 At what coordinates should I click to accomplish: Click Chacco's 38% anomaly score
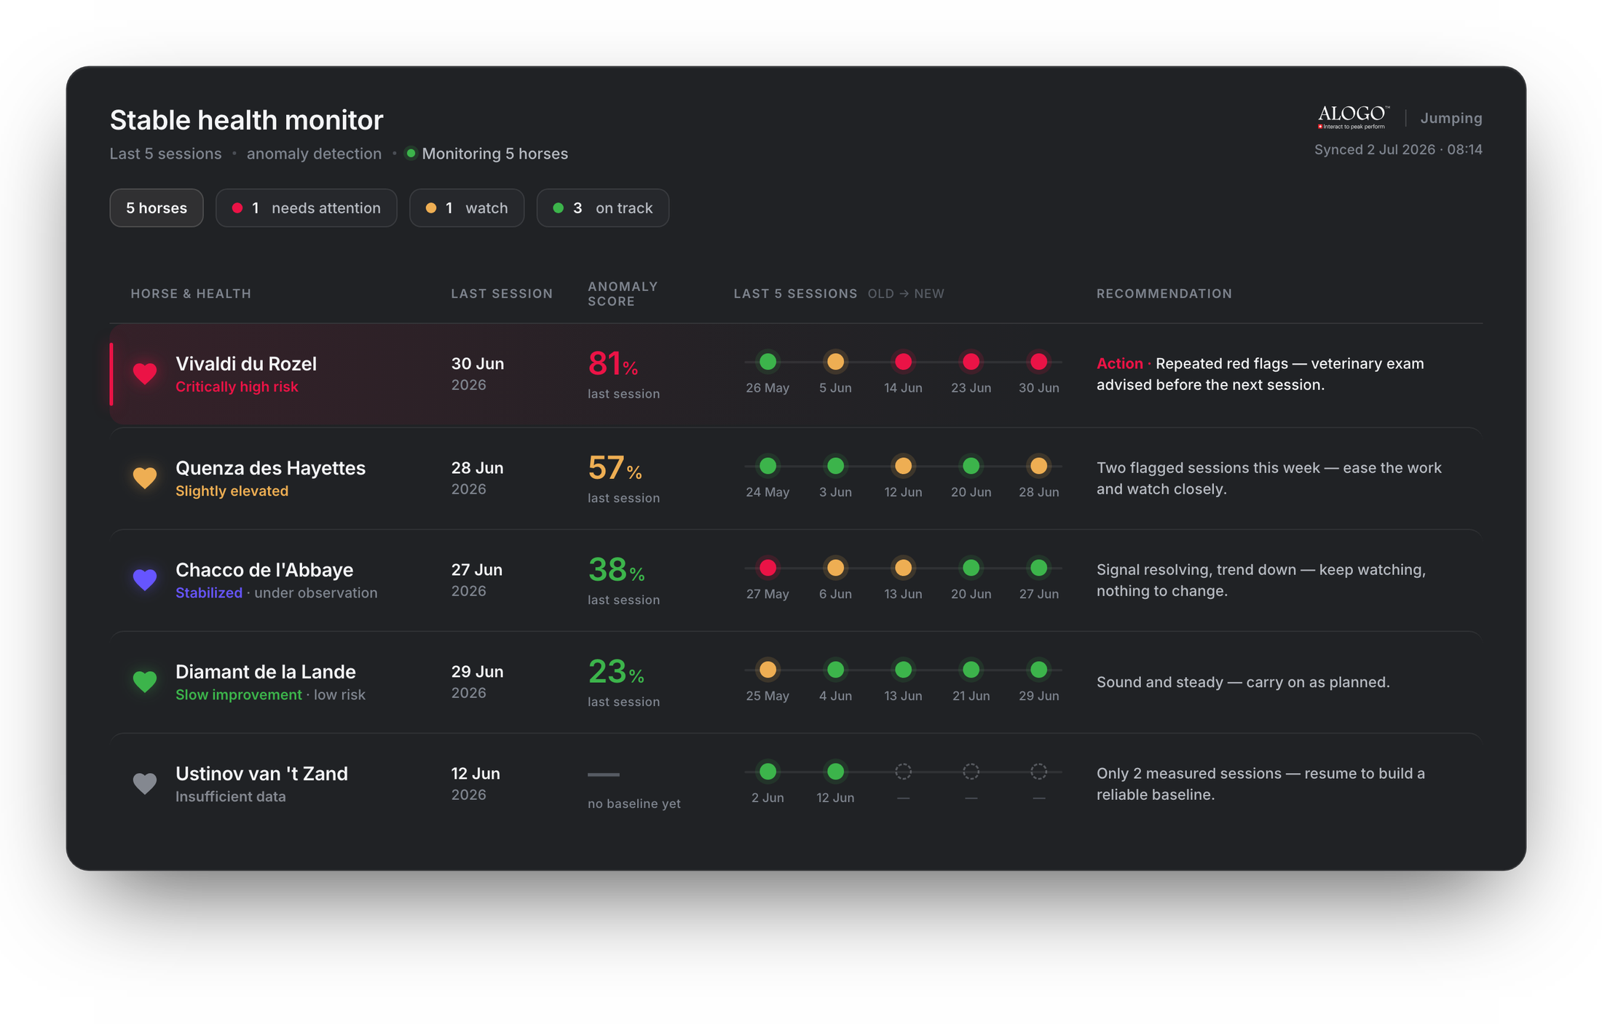click(x=616, y=570)
